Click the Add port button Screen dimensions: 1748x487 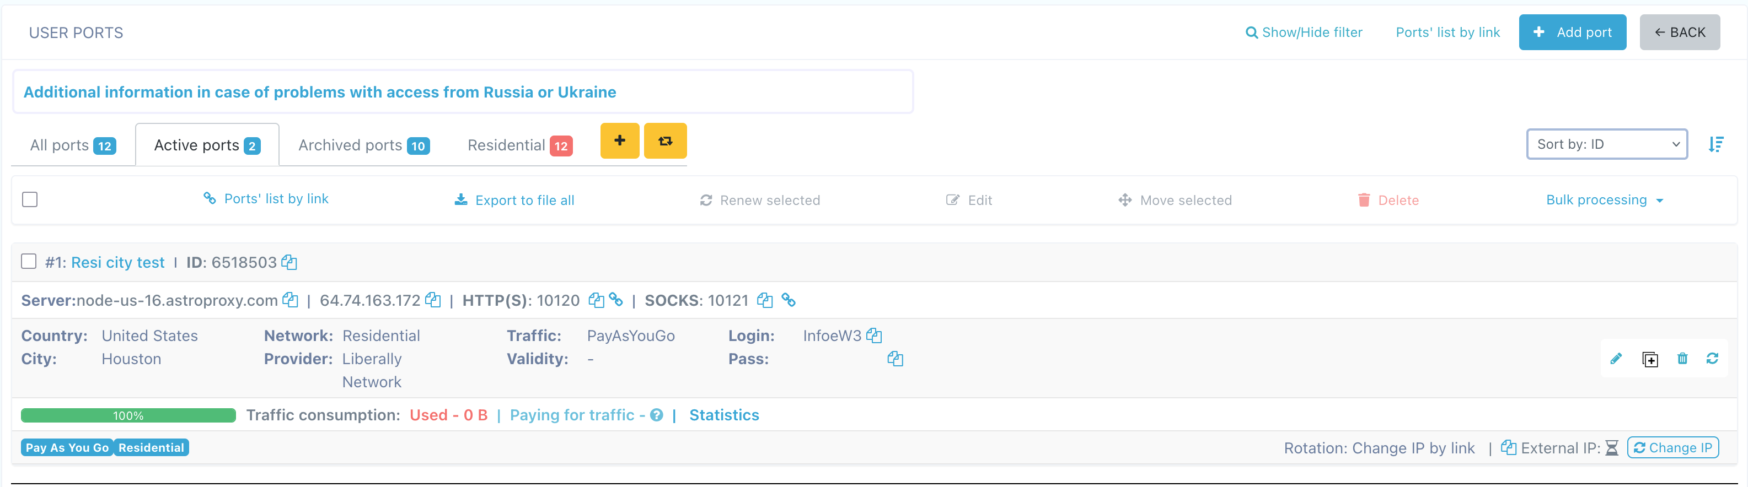(x=1572, y=33)
